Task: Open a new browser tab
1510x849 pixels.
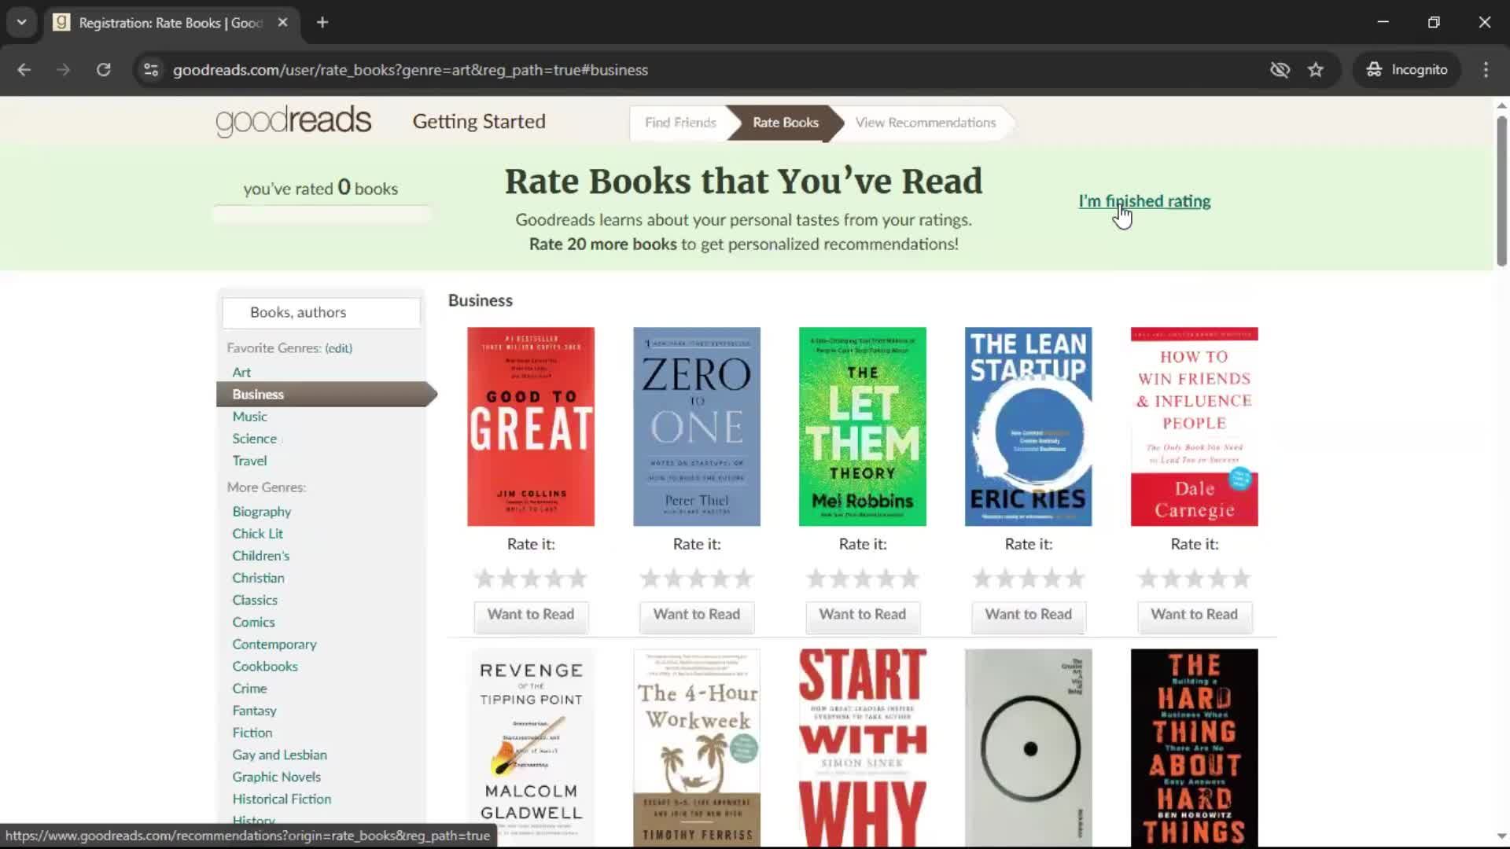Action: 322,23
